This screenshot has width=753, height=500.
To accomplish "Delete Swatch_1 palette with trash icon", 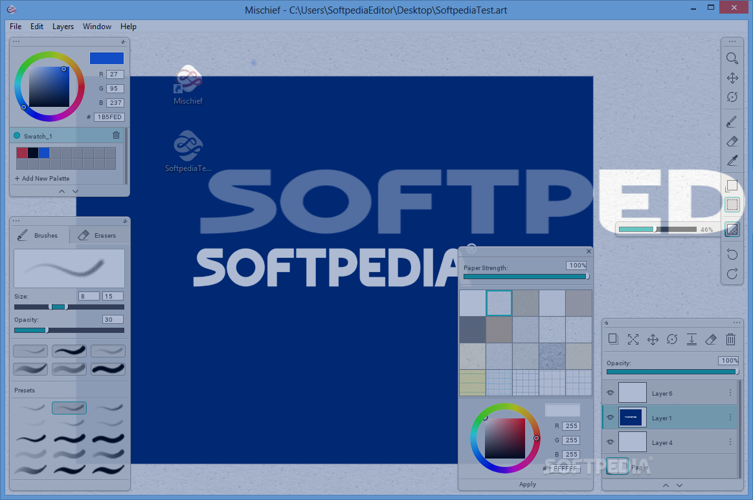I will (116, 135).
